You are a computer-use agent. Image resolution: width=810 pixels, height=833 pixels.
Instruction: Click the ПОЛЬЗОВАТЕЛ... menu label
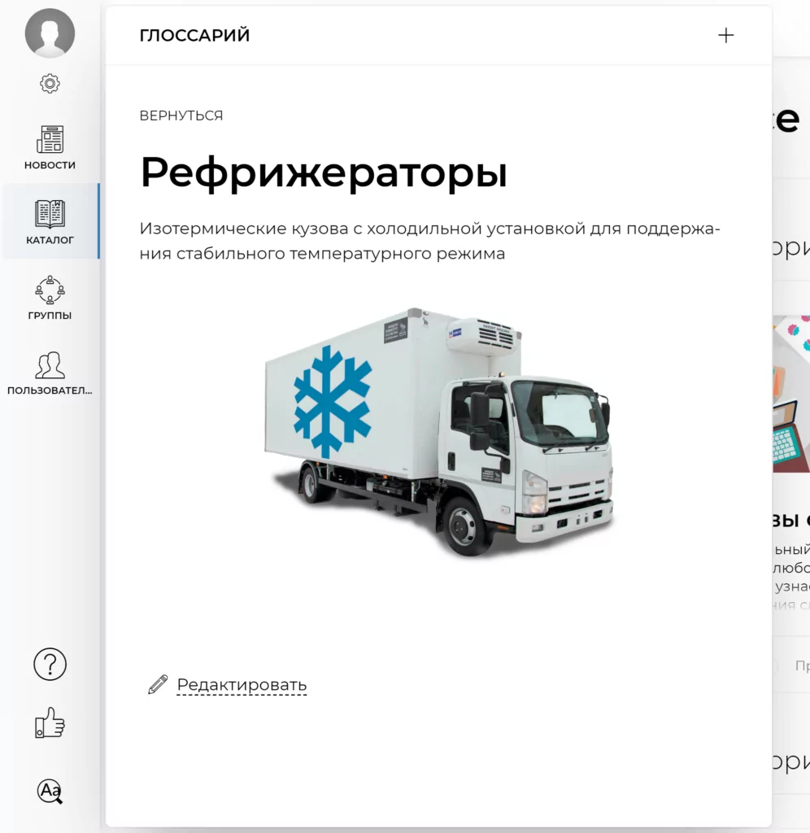coord(50,390)
